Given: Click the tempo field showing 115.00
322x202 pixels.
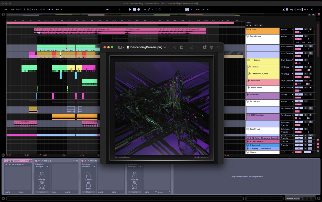Looking at the screenshot, I should click(19, 10).
